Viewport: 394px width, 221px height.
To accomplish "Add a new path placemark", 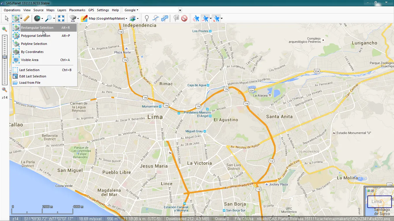I will 156,18.
